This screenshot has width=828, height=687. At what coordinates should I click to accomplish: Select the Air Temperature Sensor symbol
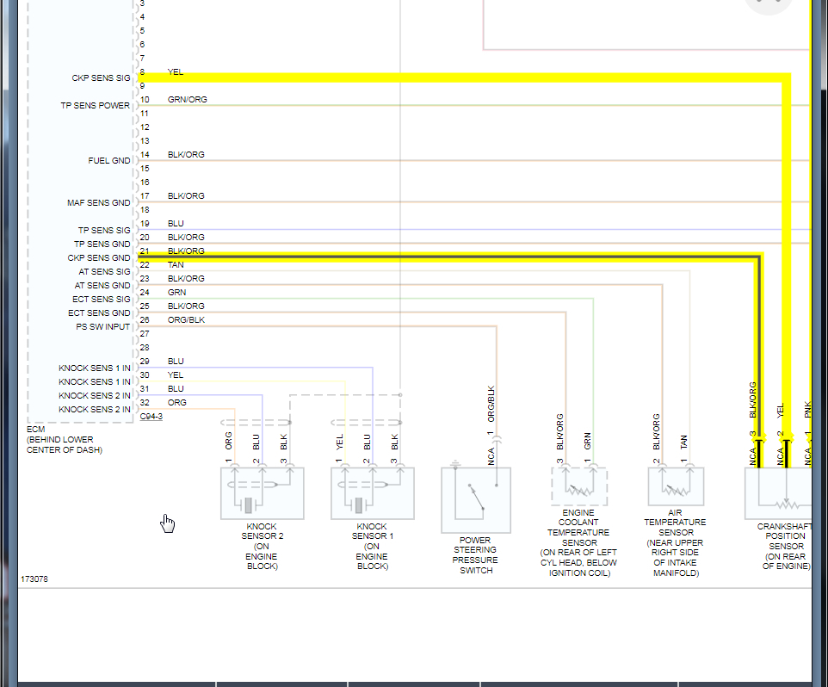coord(676,486)
